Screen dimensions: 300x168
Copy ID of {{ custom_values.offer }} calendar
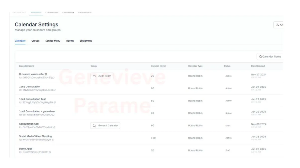(53, 78)
